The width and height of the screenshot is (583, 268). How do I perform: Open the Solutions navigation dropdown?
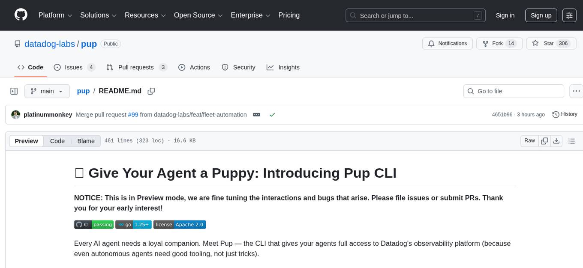98,15
